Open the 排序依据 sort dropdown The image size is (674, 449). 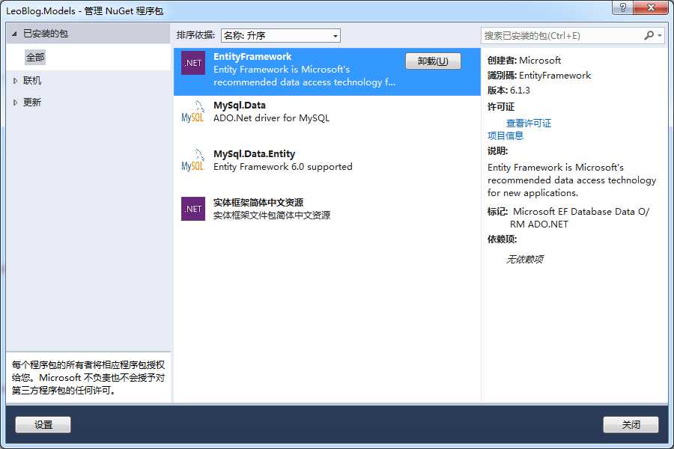click(x=281, y=36)
